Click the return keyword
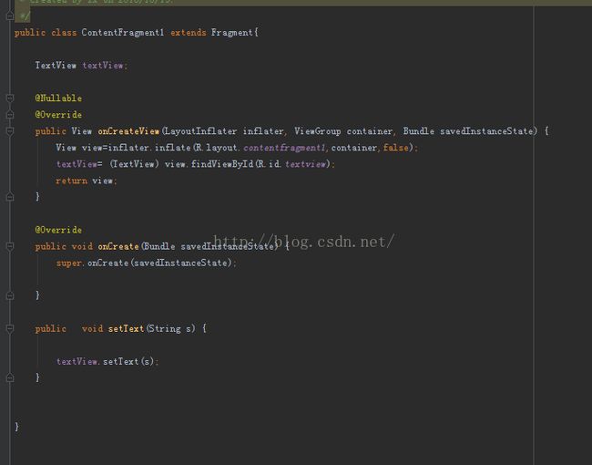Image resolution: width=592 pixels, height=465 pixels. pos(71,181)
